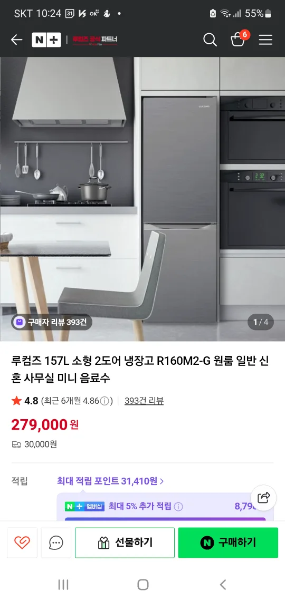The width and height of the screenshot is (285, 601).
Task: Tap the Android recent apps button
Action: [x=63, y=585]
